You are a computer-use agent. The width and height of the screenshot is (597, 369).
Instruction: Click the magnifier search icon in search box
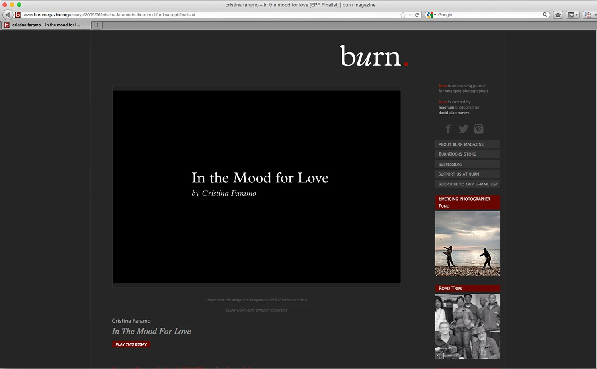tap(545, 15)
